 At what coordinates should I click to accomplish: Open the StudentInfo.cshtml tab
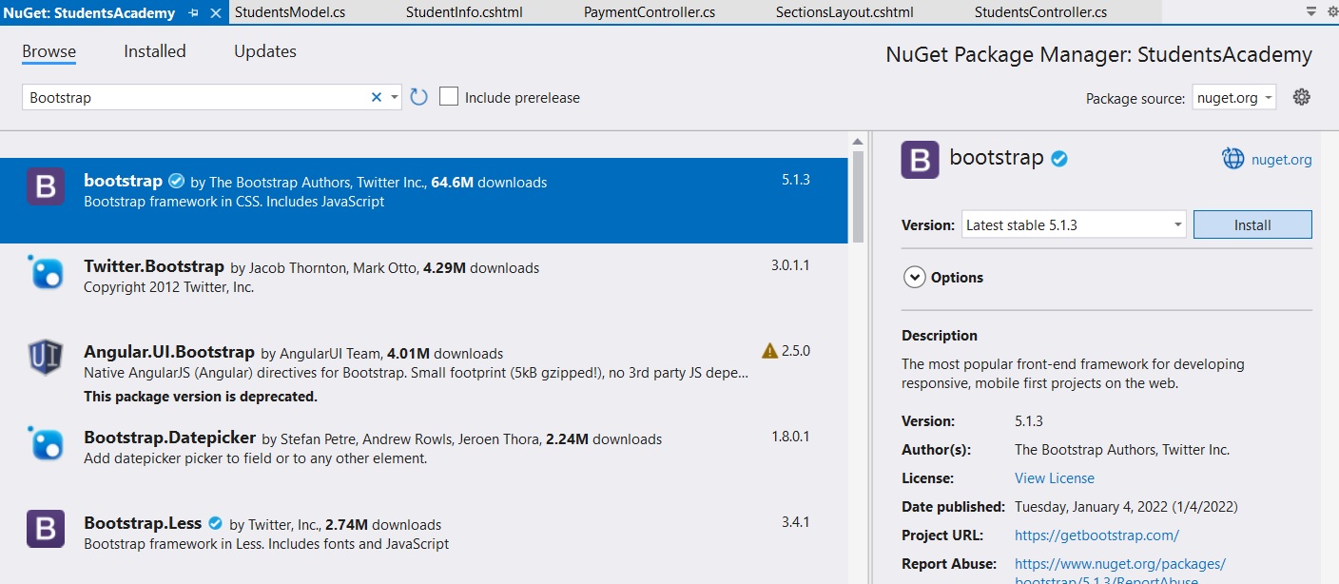[464, 13]
